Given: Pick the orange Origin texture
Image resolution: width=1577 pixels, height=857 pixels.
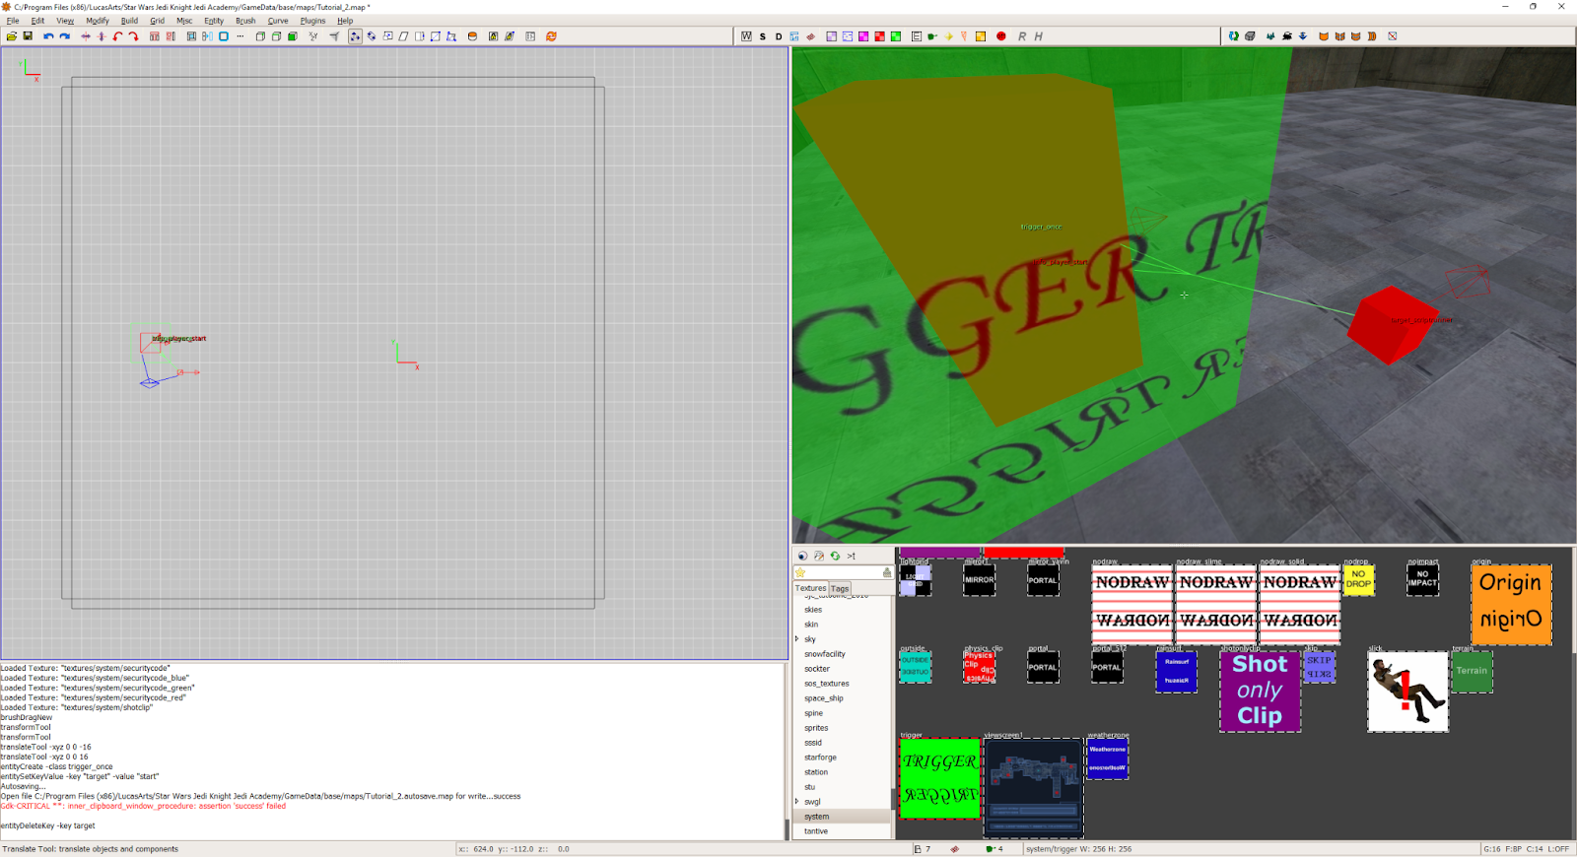Looking at the screenshot, I should pyautogui.click(x=1511, y=605).
